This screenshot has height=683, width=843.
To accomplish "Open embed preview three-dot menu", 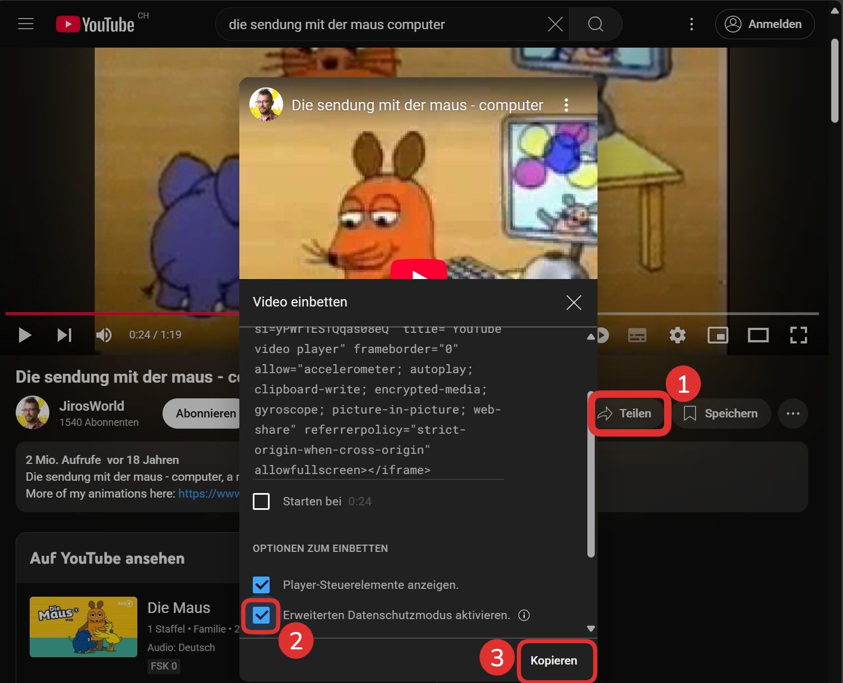I will [566, 105].
